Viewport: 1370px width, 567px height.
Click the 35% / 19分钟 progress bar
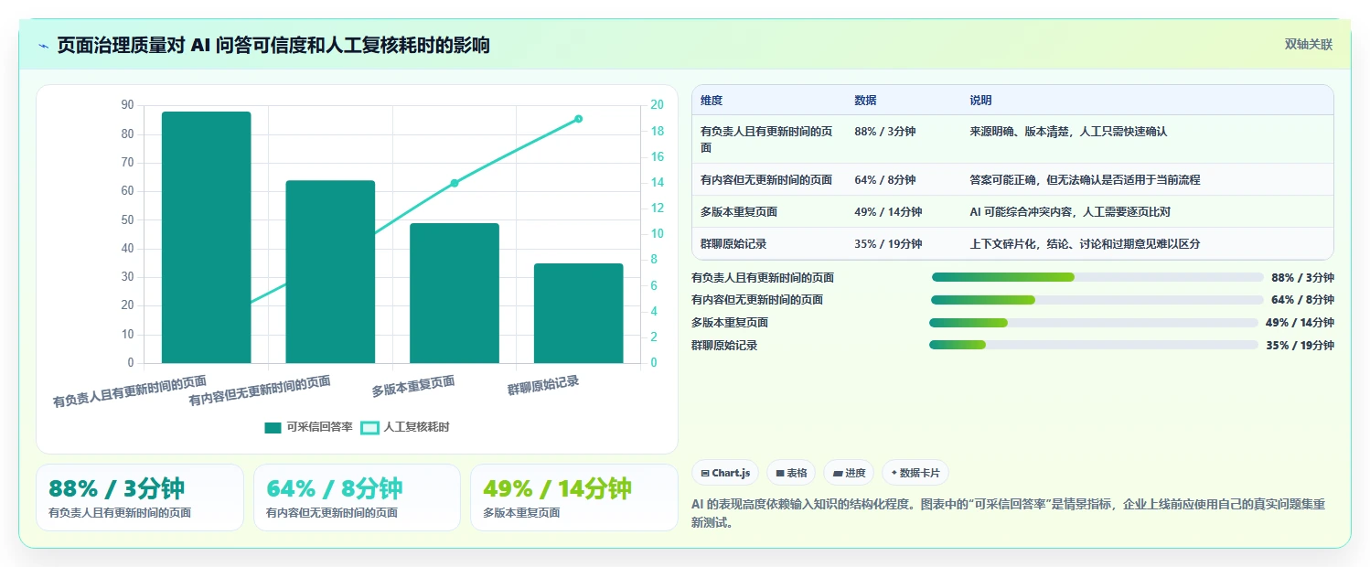point(1094,345)
